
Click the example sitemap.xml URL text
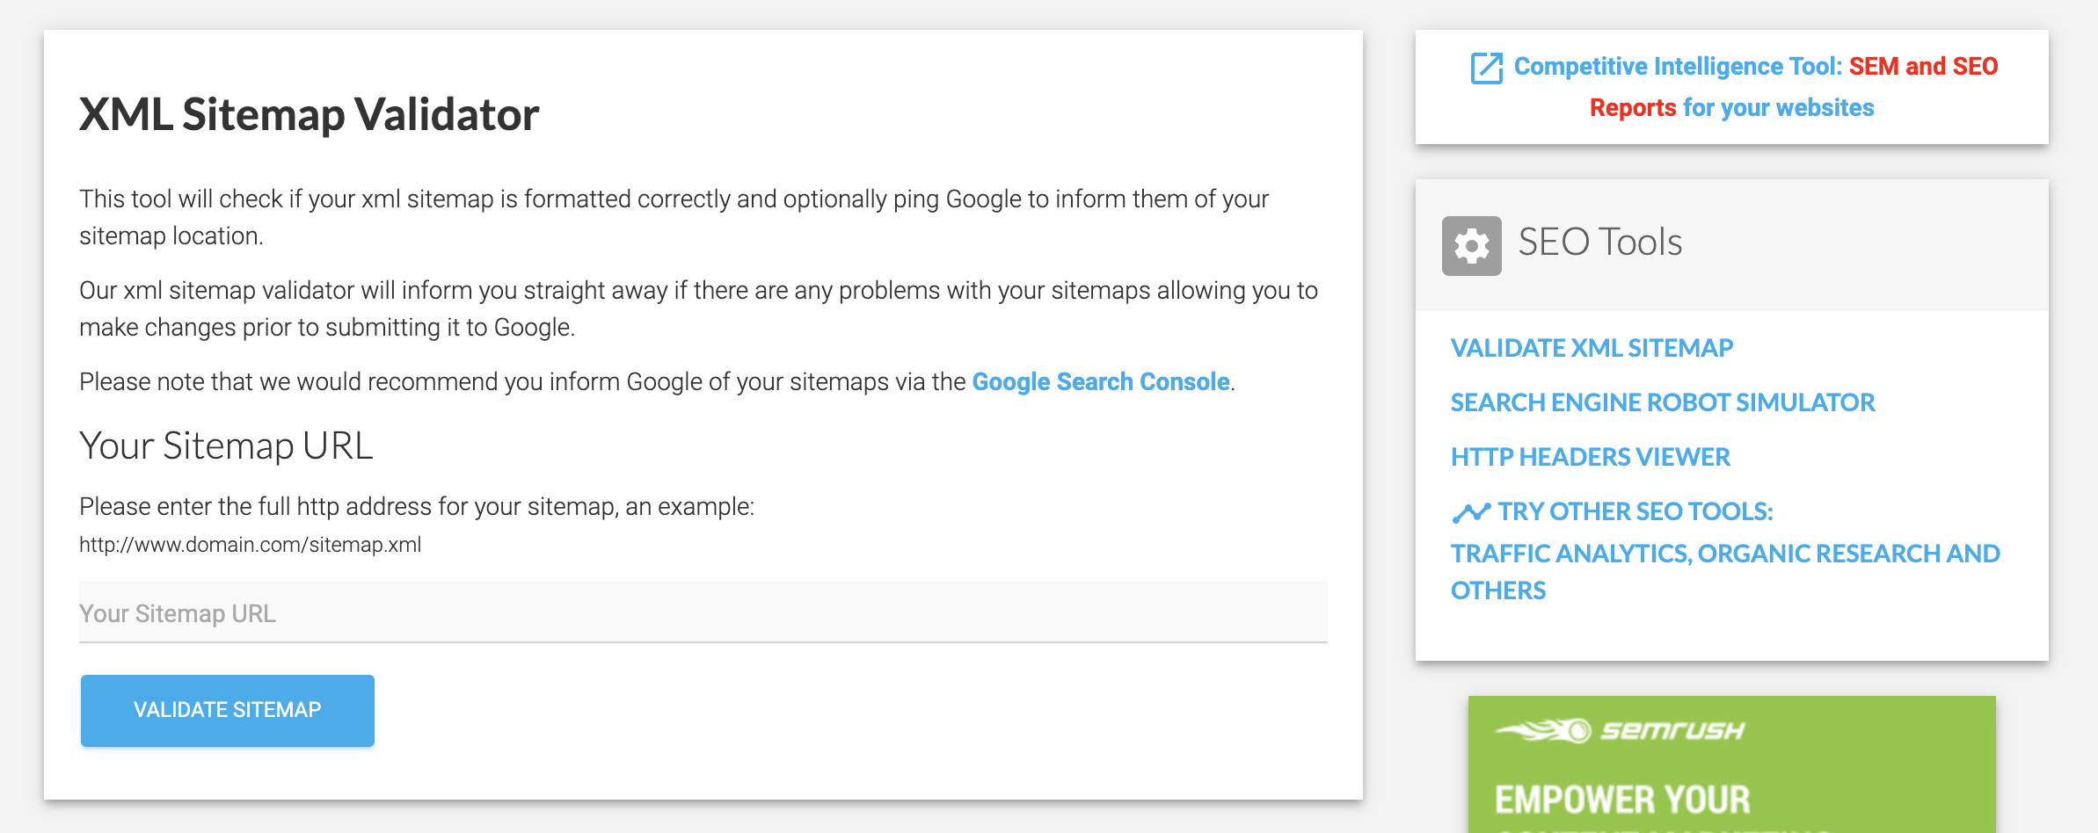coord(250,545)
